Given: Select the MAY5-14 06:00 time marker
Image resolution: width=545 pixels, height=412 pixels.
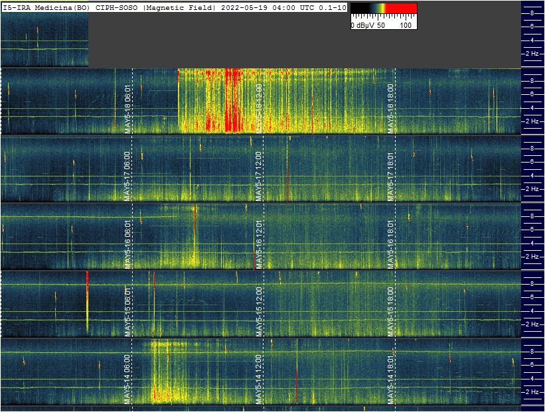Looking at the screenshot, I should pos(127,379).
